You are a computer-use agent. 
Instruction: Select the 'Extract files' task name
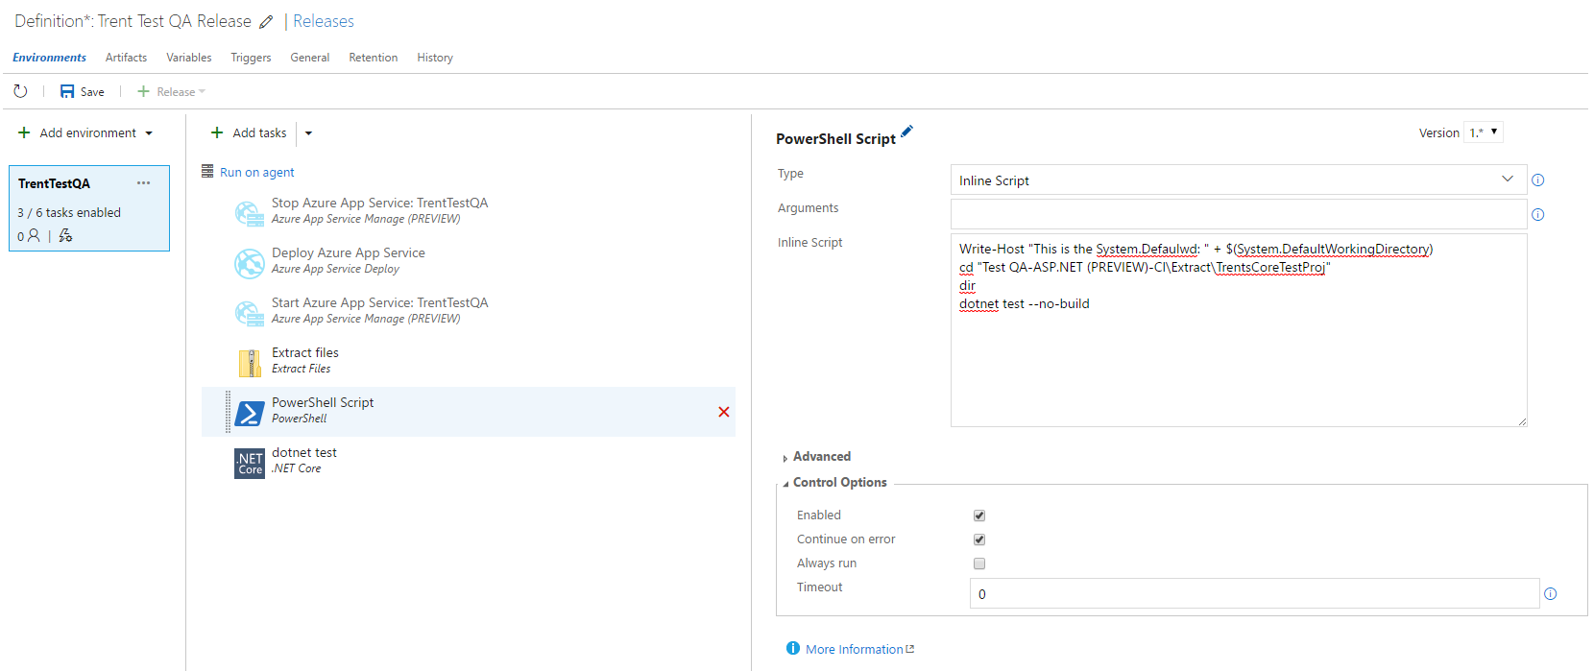pos(304,352)
